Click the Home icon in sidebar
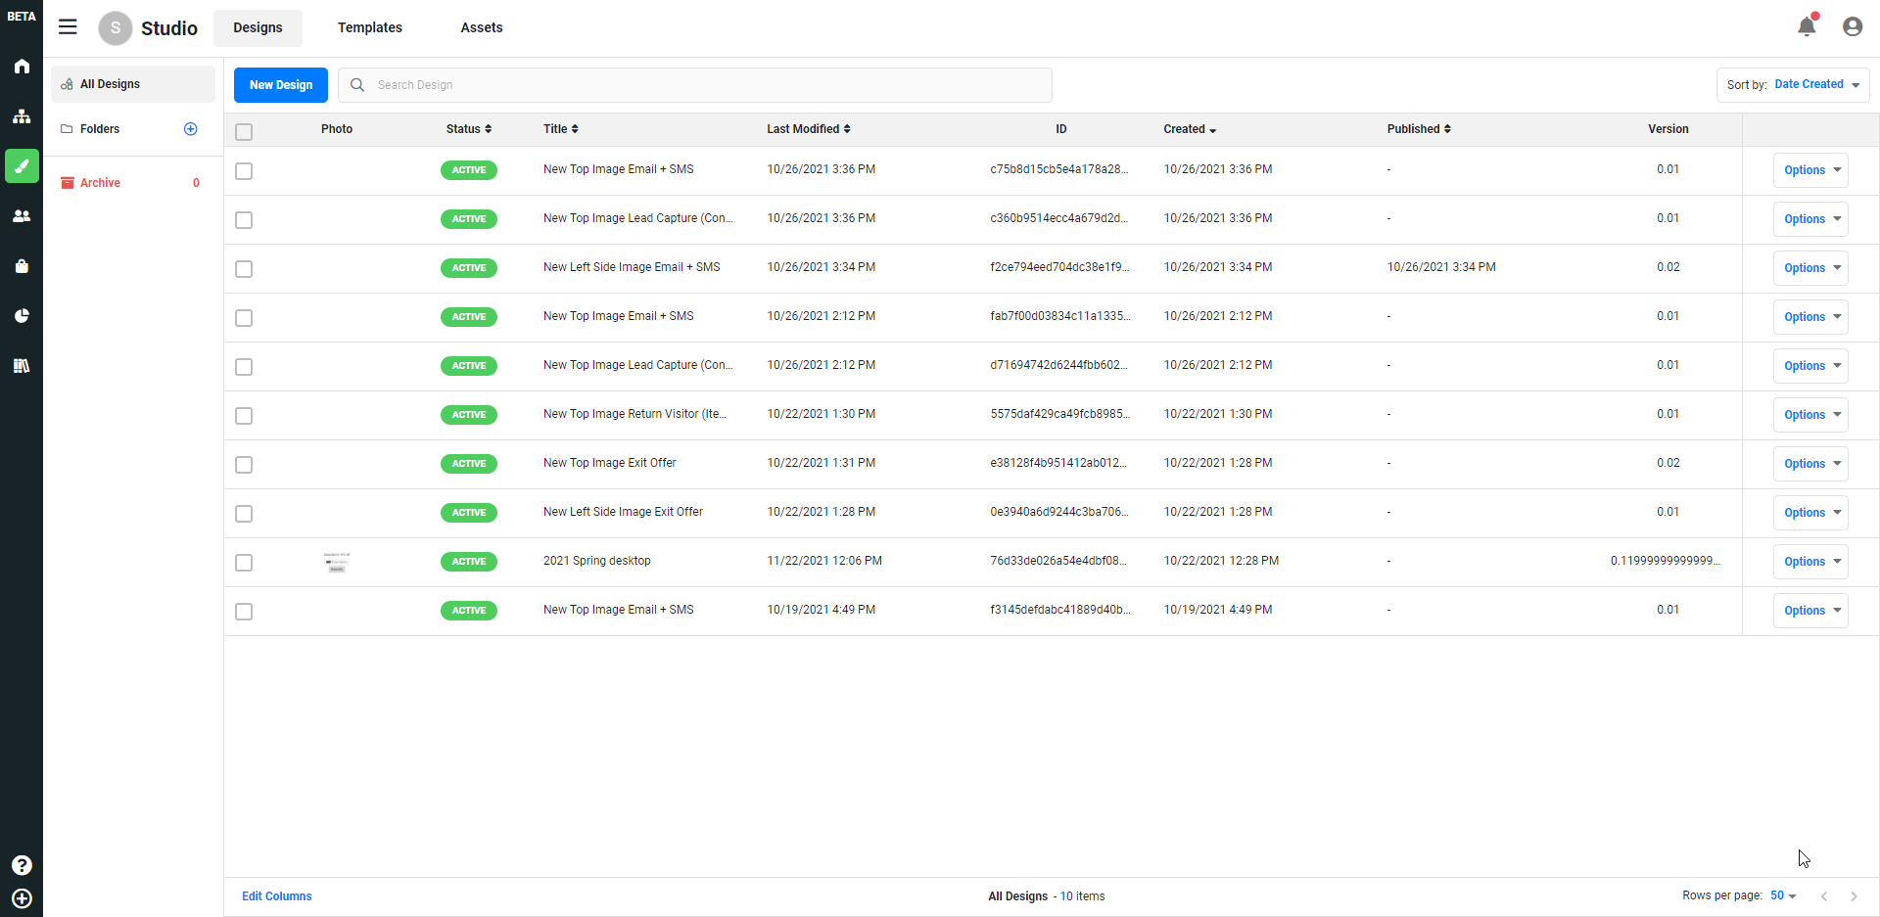The width and height of the screenshot is (1880, 917). tap(22, 67)
